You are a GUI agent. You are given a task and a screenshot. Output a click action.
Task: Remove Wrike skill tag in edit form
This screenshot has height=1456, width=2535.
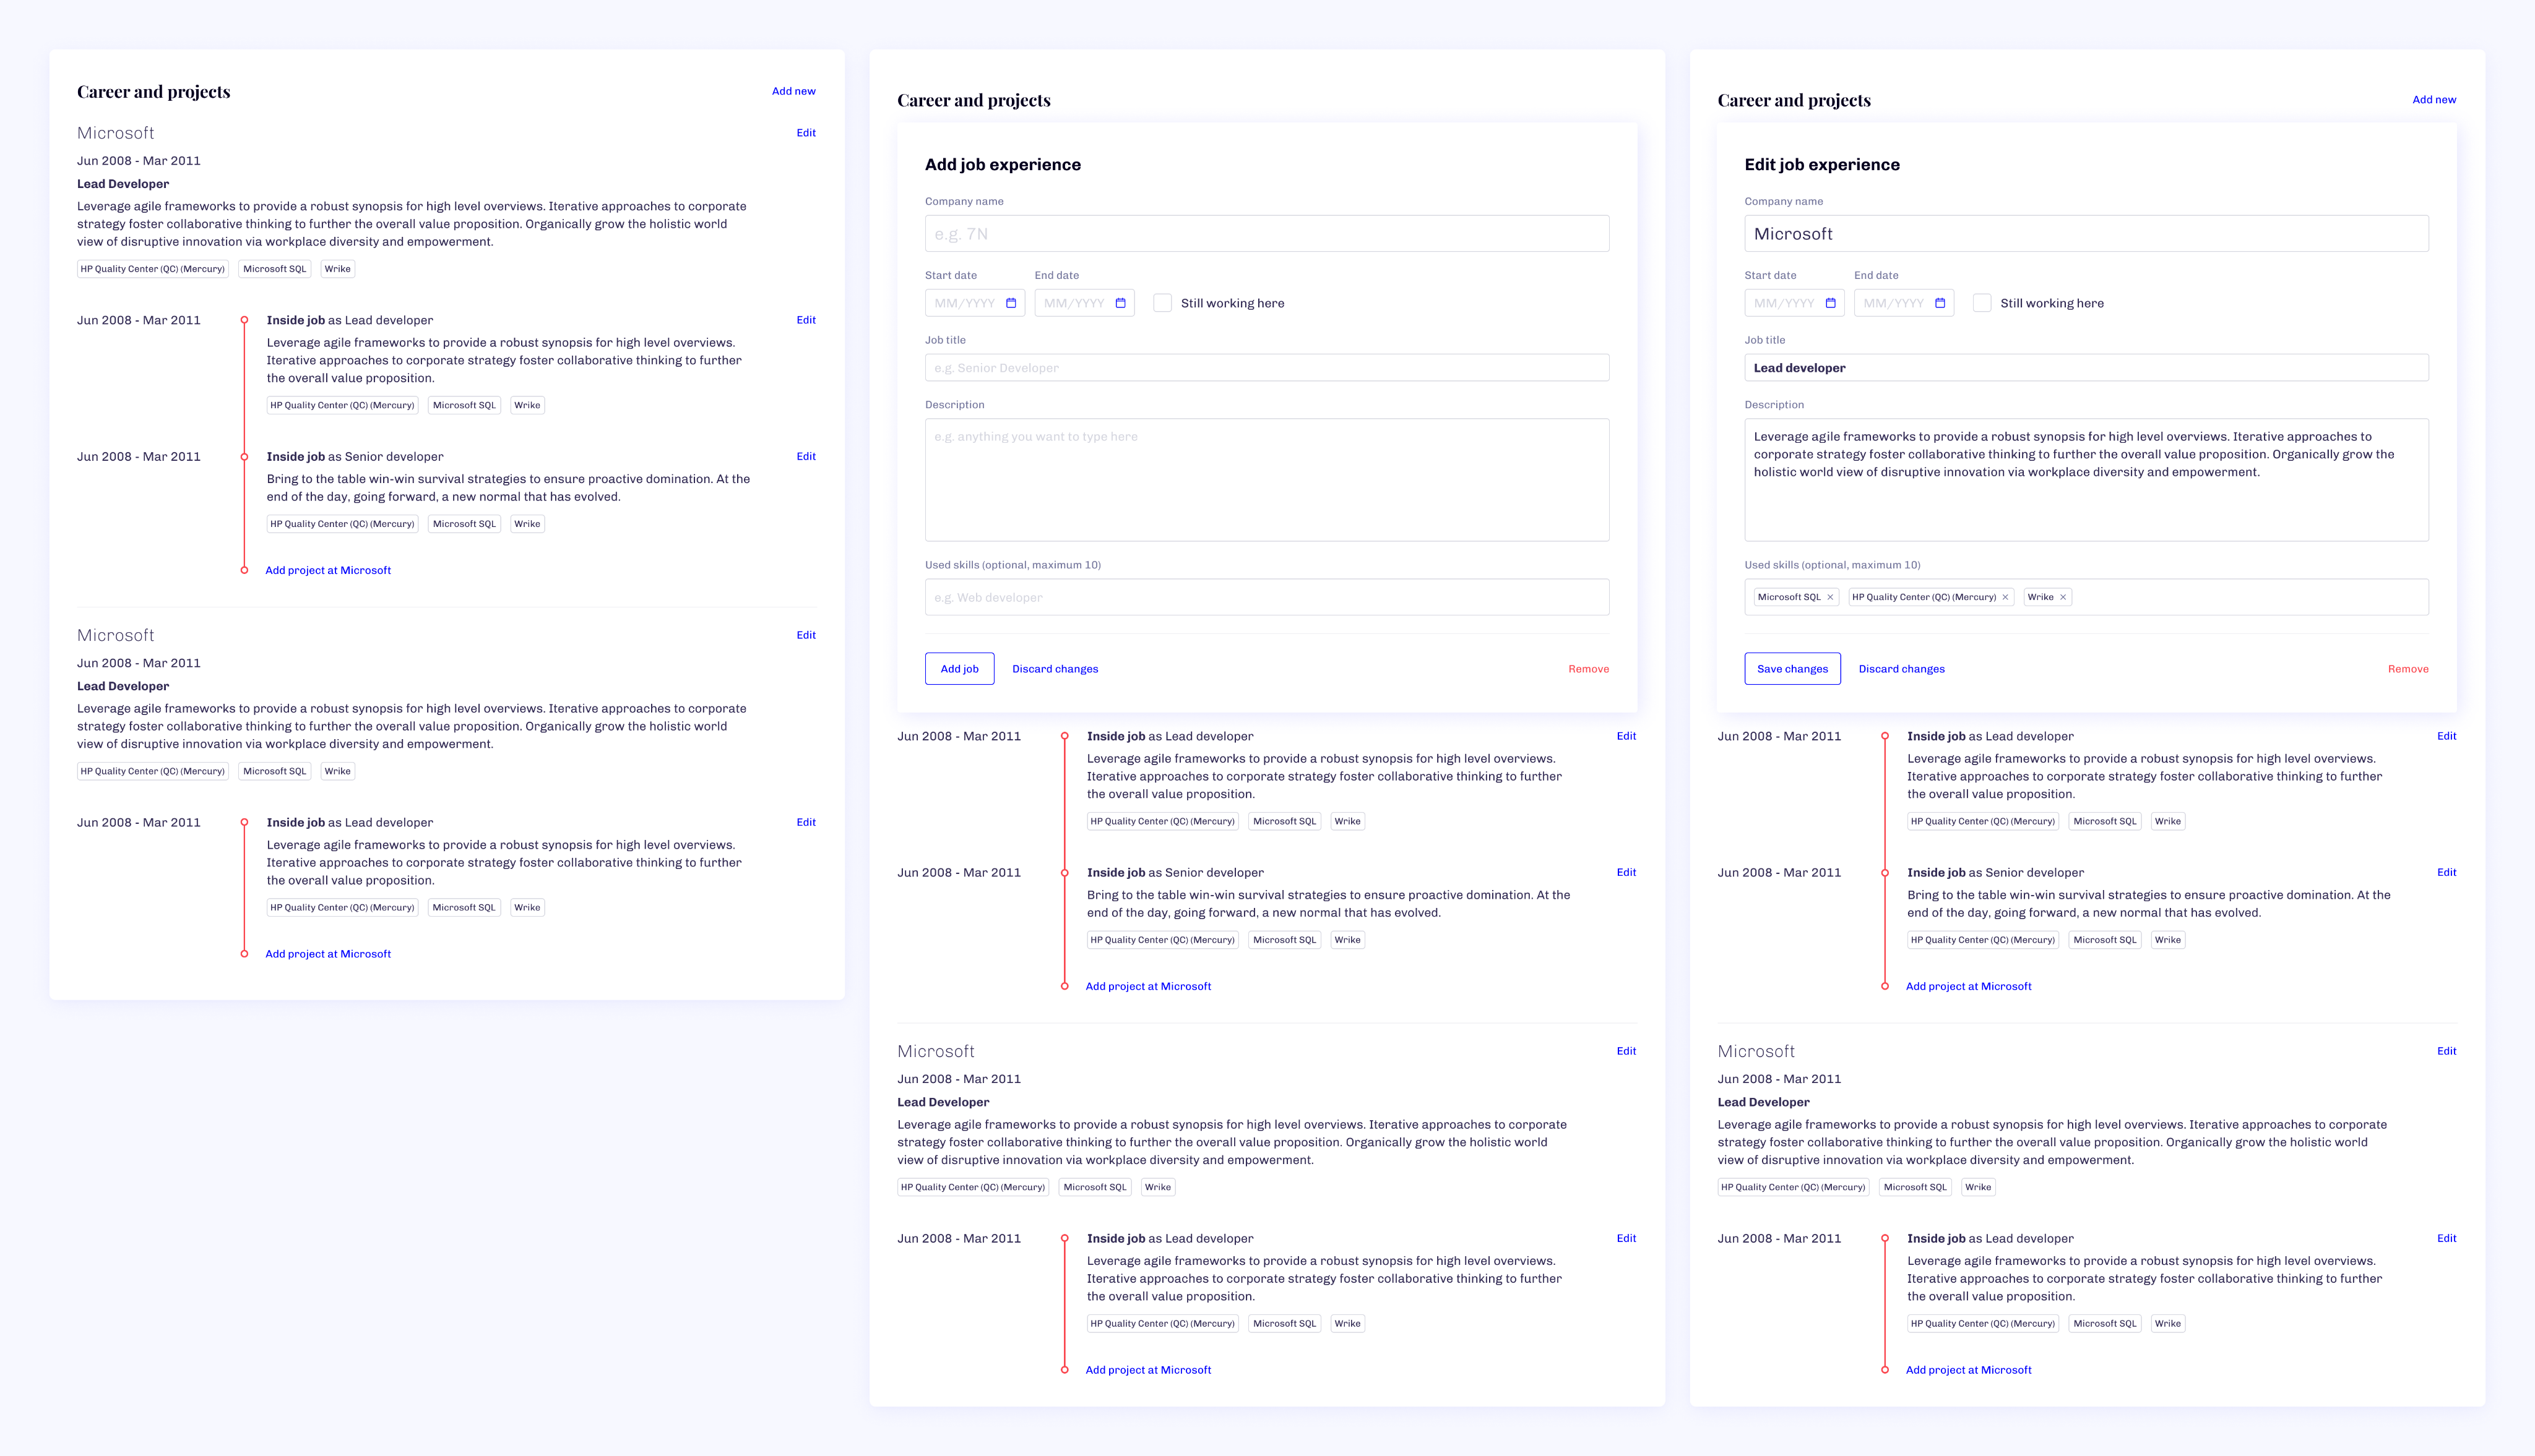click(x=2063, y=597)
